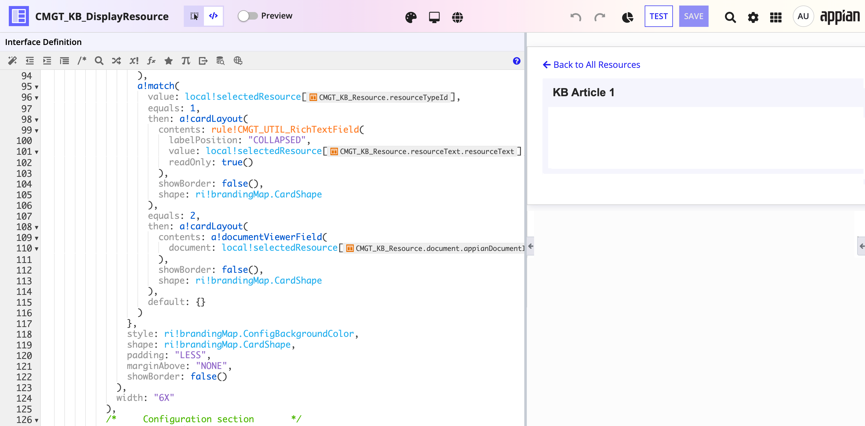The width and height of the screenshot is (865, 426).
Task: Click the star toolbar icon
Action: tap(168, 61)
